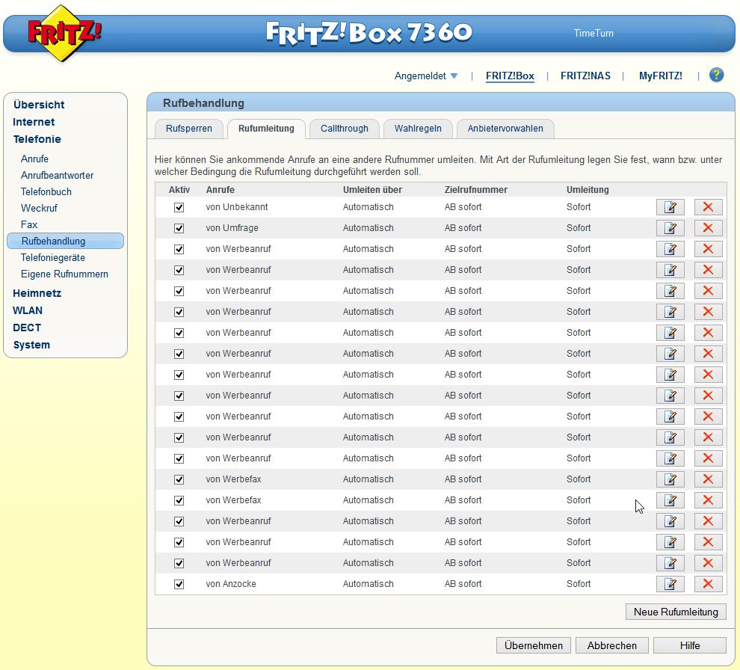The width and height of the screenshot is (740, 670).
Task: Uncheck Aktiv for von Umfrage
Action: point(179,228)
